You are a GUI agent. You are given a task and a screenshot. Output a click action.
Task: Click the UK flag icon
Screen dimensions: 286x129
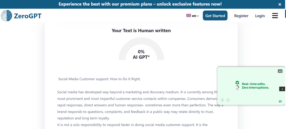tap(189, 16)
